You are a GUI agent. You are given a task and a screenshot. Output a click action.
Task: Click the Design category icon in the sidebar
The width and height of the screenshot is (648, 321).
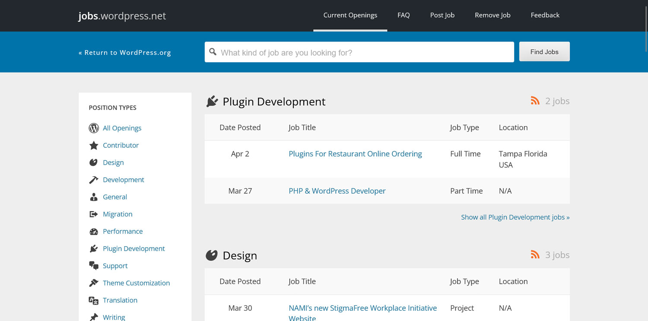pyautogui.click(x=94, y=162)
